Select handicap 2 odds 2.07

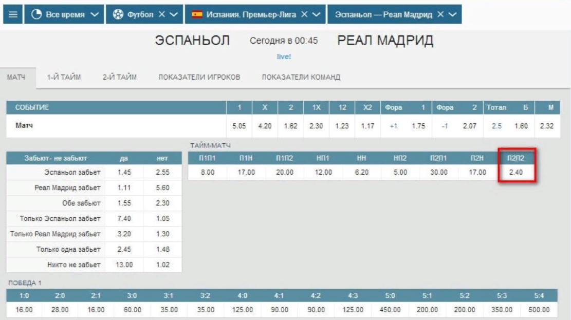[x=470, y=126]
